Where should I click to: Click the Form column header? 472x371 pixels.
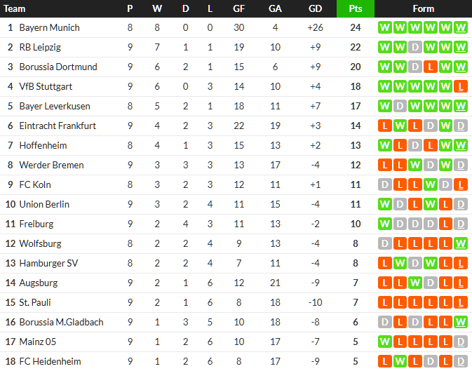point(423,9)
